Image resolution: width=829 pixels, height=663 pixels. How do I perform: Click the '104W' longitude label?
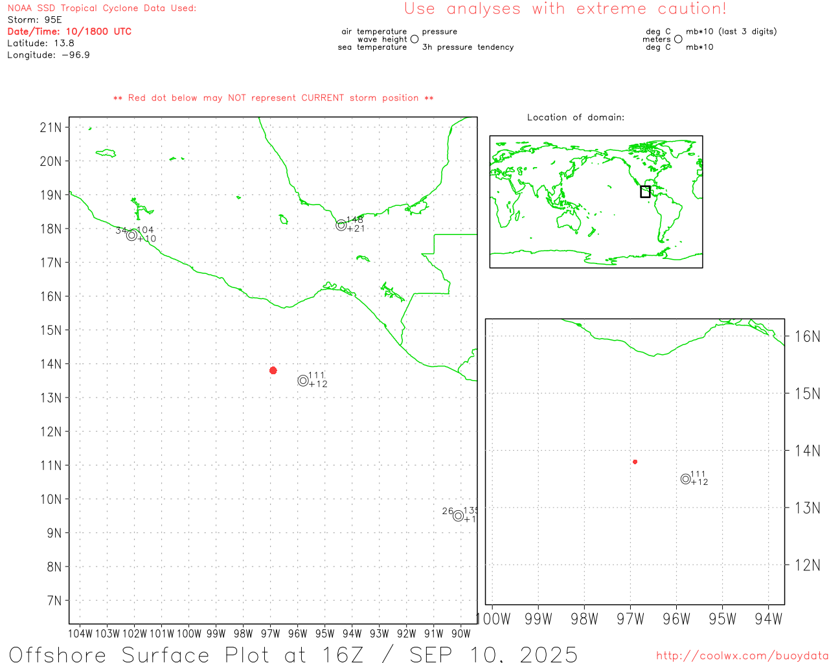(x=80, y=634)
